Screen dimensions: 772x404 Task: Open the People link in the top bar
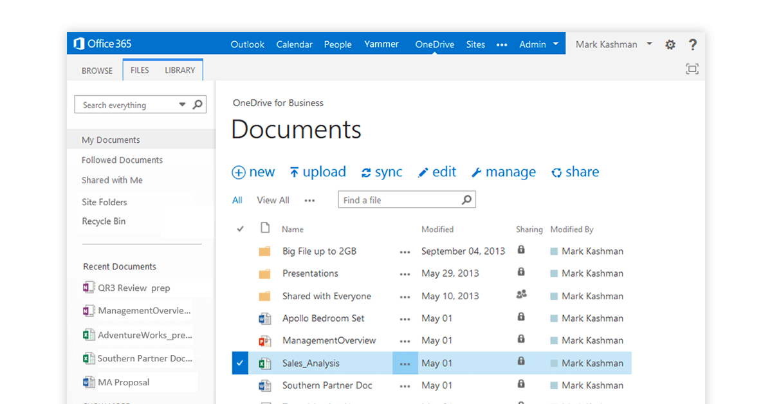coord(338,44)
